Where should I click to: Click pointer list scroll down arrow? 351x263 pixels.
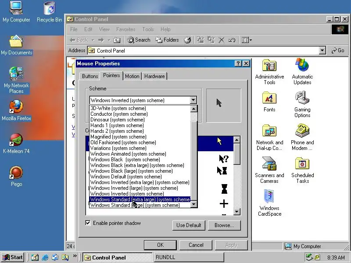(237, 212)
